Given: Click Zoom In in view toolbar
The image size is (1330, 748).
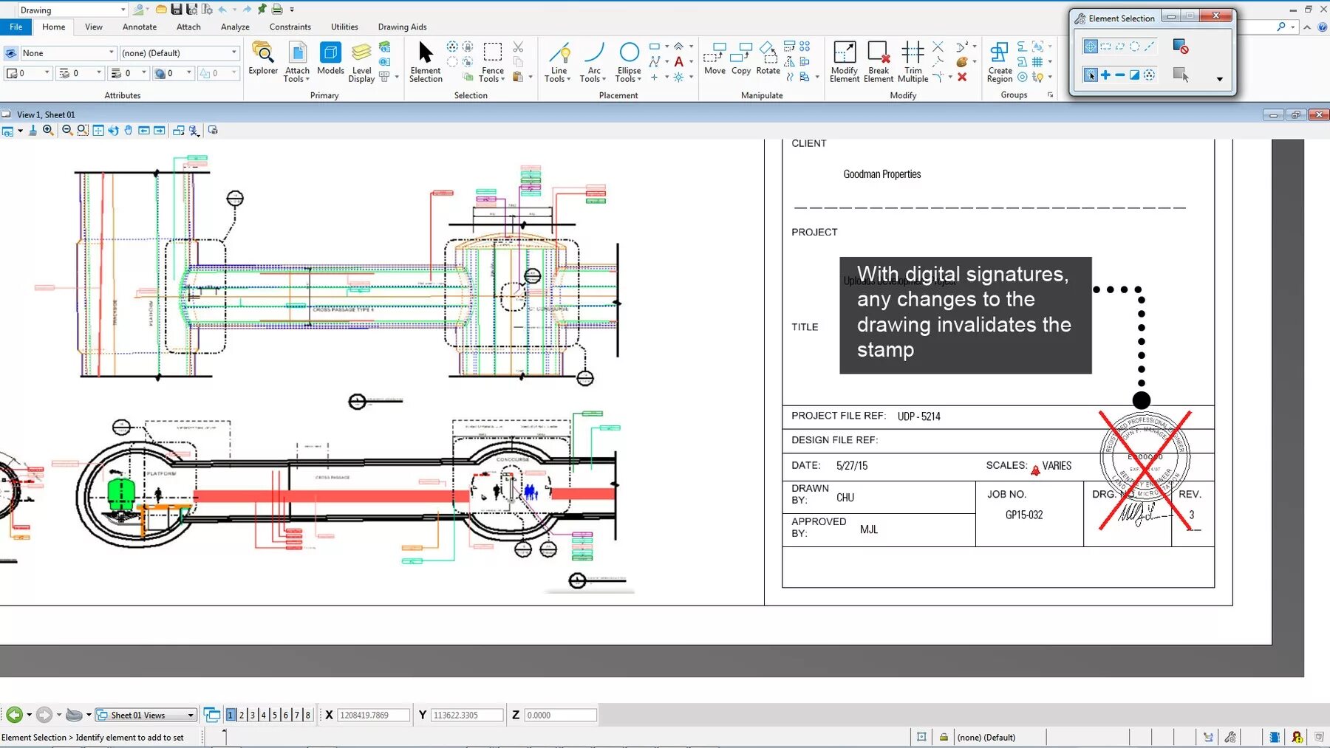Looking at the screenshot, I should tap(48, 130).
